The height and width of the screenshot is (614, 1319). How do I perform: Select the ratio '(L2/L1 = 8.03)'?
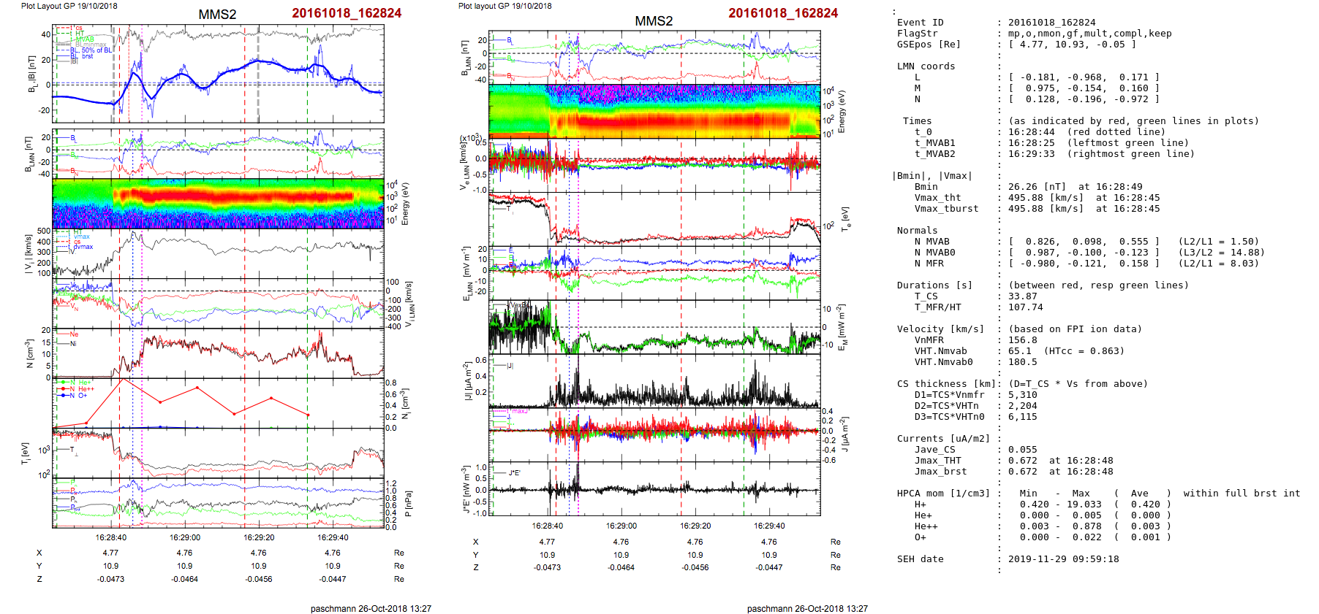point(1218,264)
